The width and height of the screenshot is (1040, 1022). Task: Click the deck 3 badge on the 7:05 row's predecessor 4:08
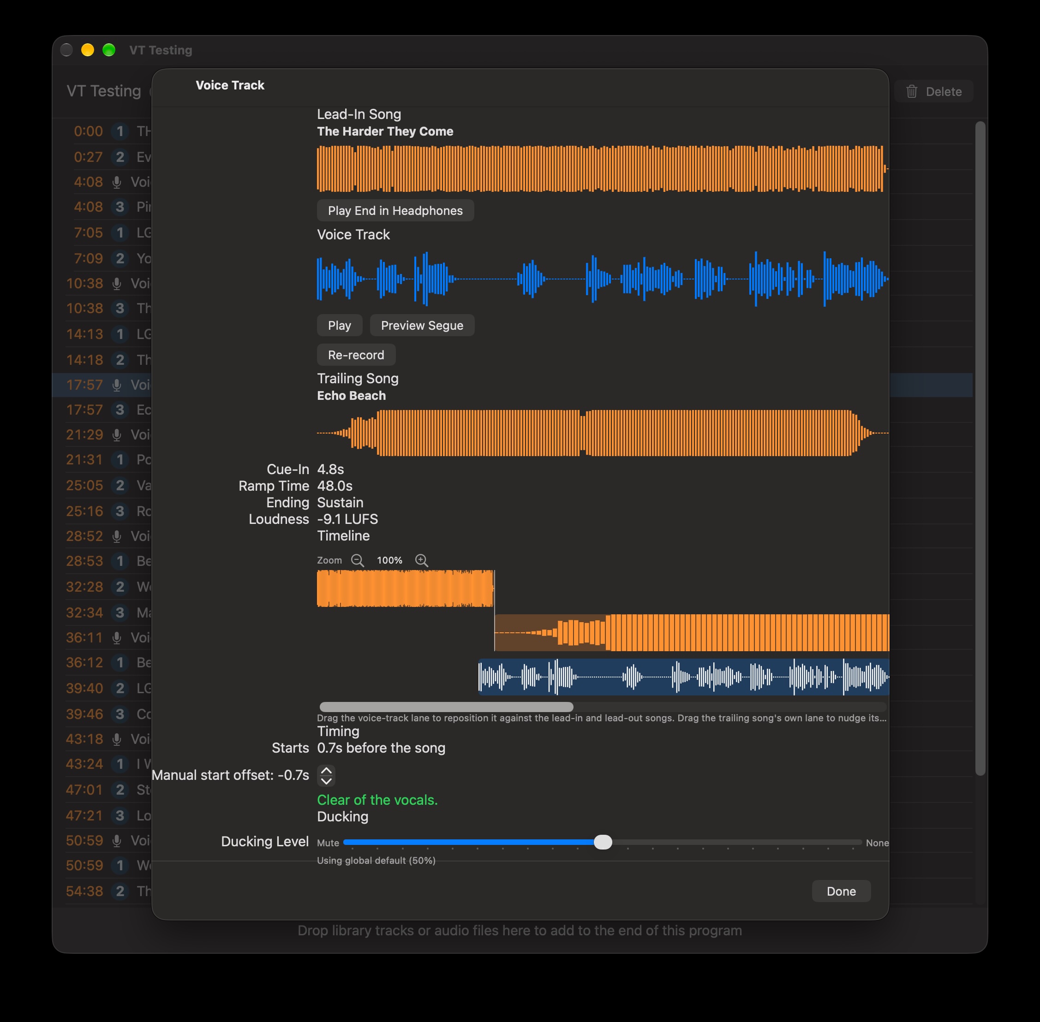[x=120, y=207]
